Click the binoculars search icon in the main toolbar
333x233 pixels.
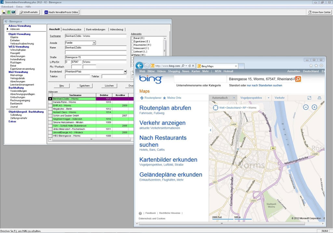4,12
